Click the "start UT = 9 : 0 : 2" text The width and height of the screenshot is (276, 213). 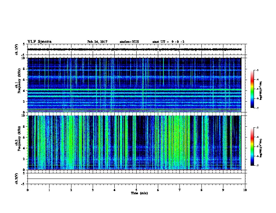click(168, 42)
